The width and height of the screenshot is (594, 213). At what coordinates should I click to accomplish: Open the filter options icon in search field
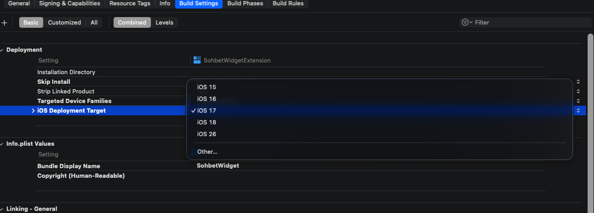coord(467,22)
